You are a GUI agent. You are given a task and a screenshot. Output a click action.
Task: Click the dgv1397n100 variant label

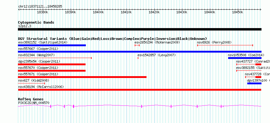click(258, 80)
